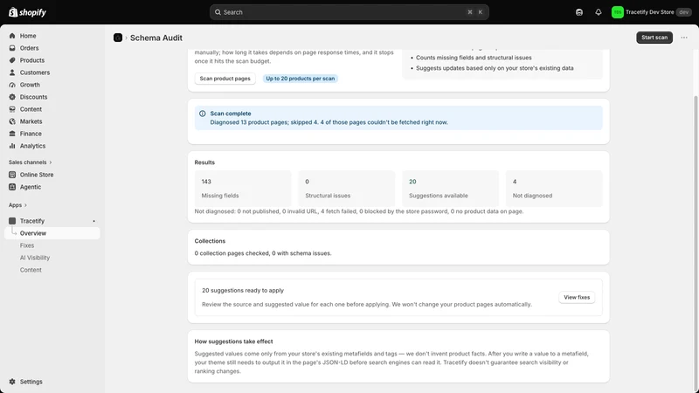The height and width of the screenshot is (393, 699).
Task: Go to Products page
Action: tap(32, 60)
